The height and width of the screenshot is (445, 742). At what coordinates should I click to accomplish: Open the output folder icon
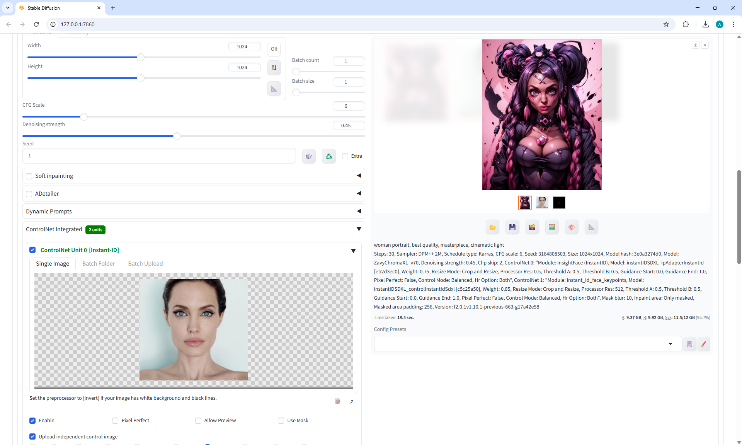[492, 227]
